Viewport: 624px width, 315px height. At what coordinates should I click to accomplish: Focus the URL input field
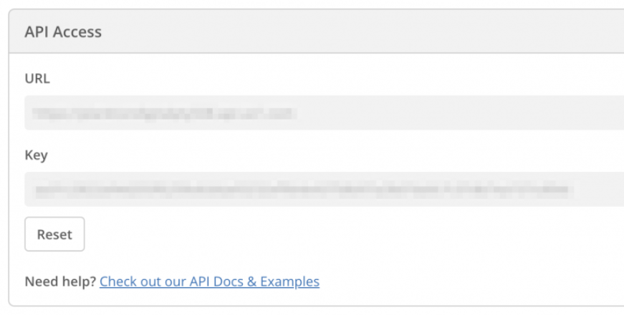point(322,113)
